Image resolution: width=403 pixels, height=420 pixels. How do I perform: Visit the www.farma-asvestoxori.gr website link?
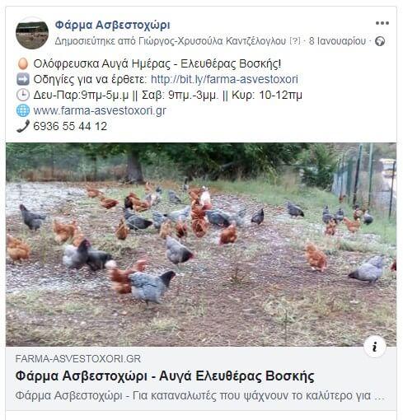(100, 111)
